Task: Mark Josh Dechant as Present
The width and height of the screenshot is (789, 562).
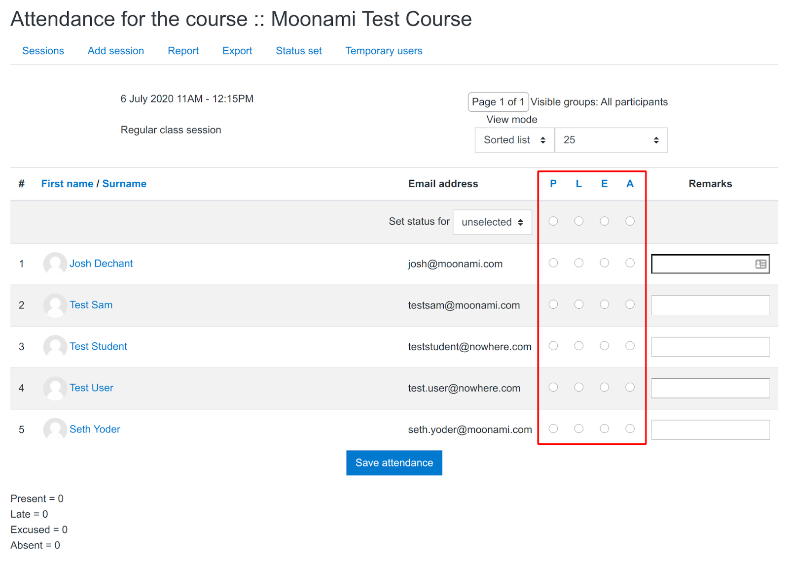Action: (x=553, y=263)
